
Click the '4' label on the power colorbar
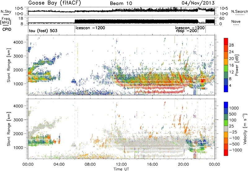pos(230,85)
